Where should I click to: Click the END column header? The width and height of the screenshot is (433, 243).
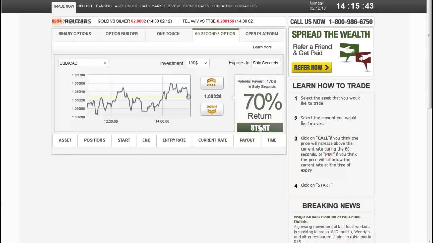point(146,140)
